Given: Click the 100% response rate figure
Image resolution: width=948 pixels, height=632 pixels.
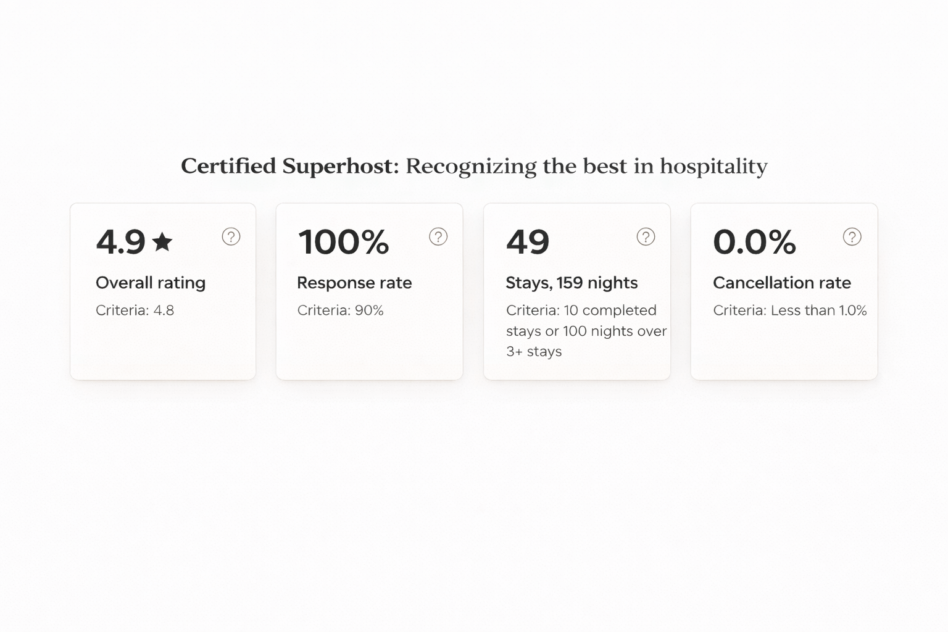Looking at the screenshot, I should [x=343, y=241].
